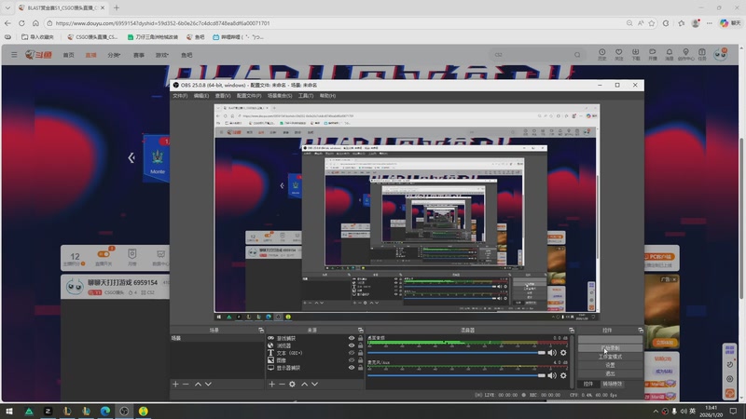The width and height of the screenshot is (746, 419).
Task: Pop out the 场景 dock panel
Action: point(261,331)
